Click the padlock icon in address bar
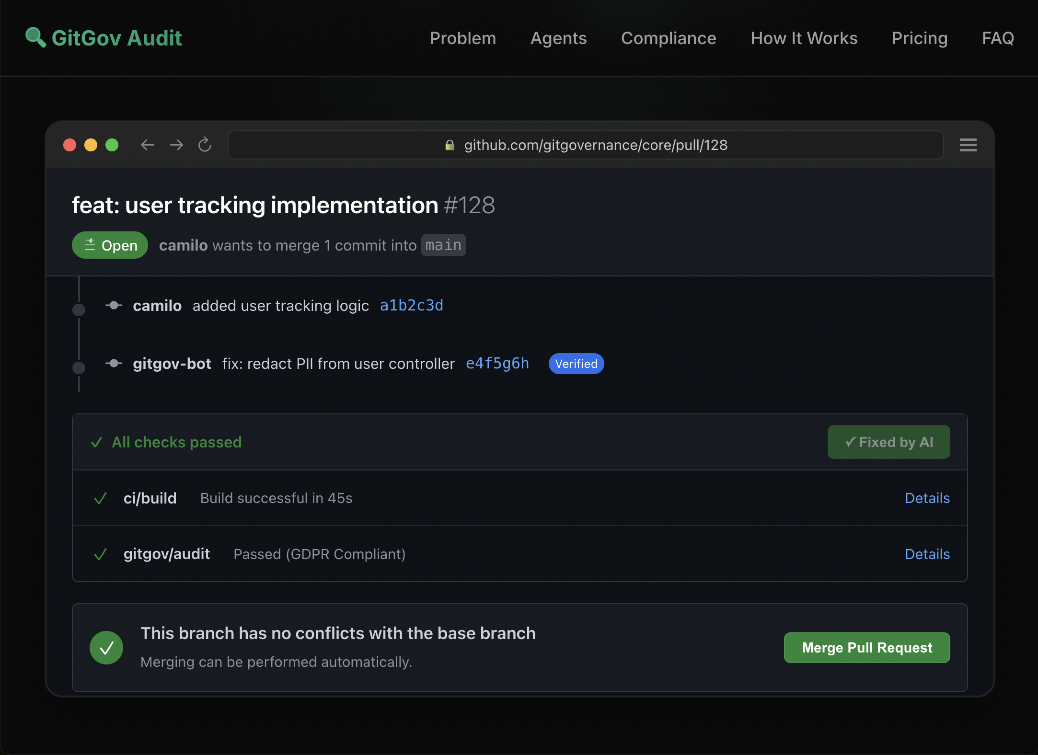The width and height of the screenshot is (1038, 755). coord(449,145)
